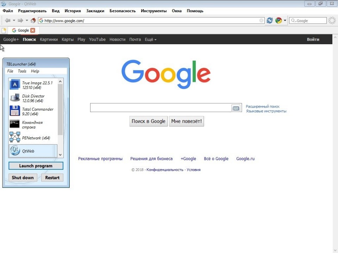Open the Инструменты menu
338x253 pixels.
point(154,11)
